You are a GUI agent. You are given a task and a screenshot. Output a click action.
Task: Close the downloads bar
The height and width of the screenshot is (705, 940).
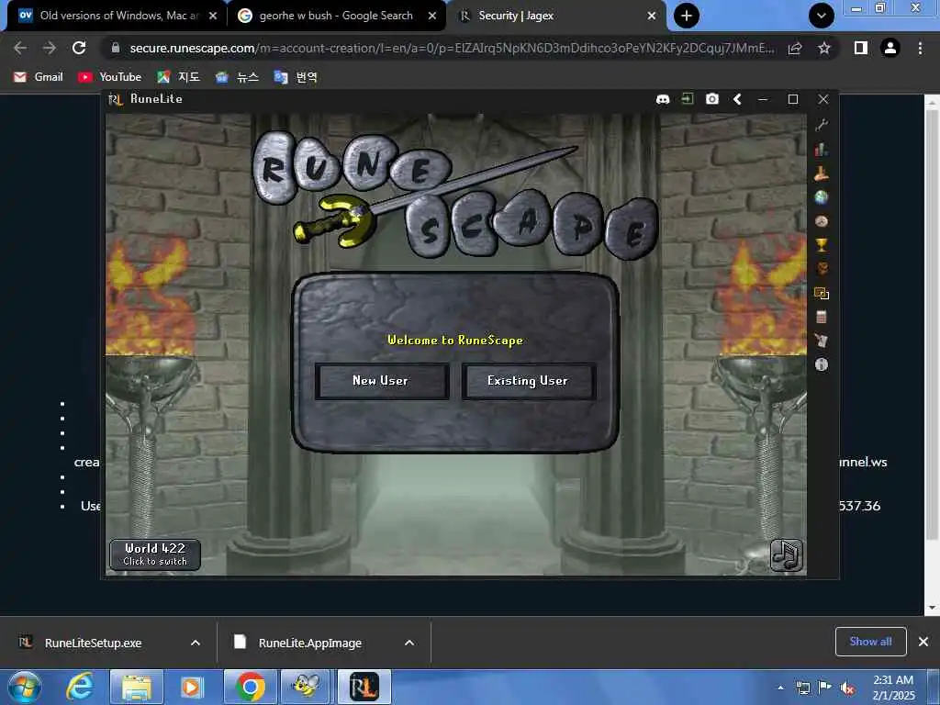[x=923, y=642]
